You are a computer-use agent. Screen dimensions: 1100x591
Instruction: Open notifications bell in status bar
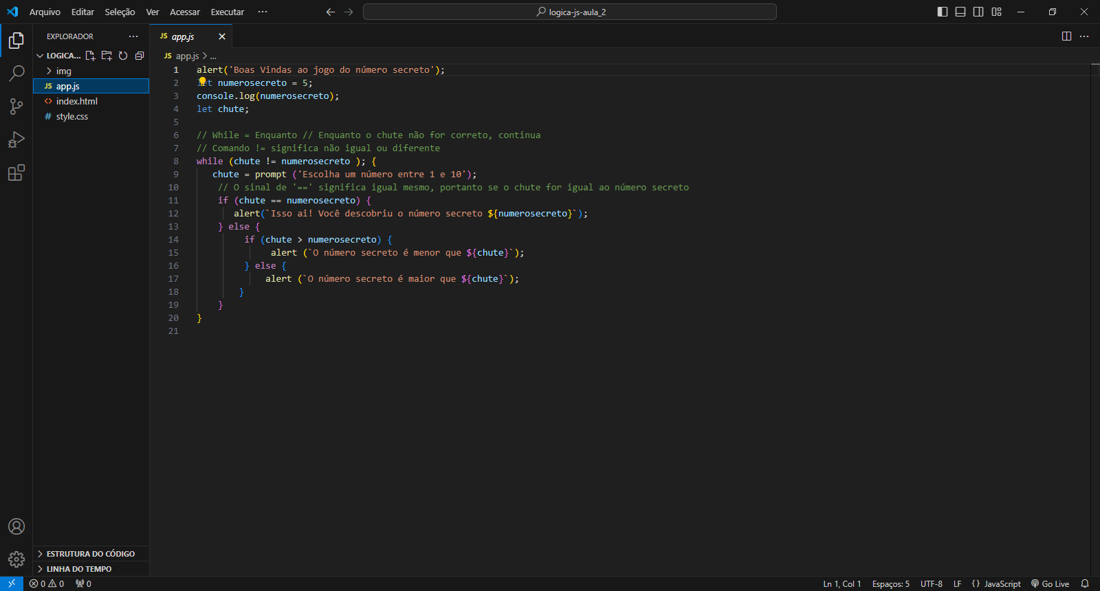(x=1085, y=583)
